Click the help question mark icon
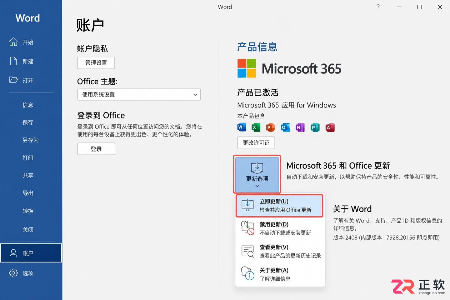The height and width of the screenshot is (300, 450). (x=378, y=7)
